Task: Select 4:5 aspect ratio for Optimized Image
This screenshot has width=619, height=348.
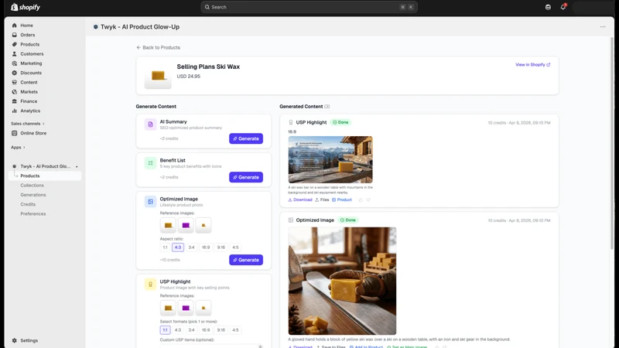Action: pyautogui.click(x=235, y=247)
